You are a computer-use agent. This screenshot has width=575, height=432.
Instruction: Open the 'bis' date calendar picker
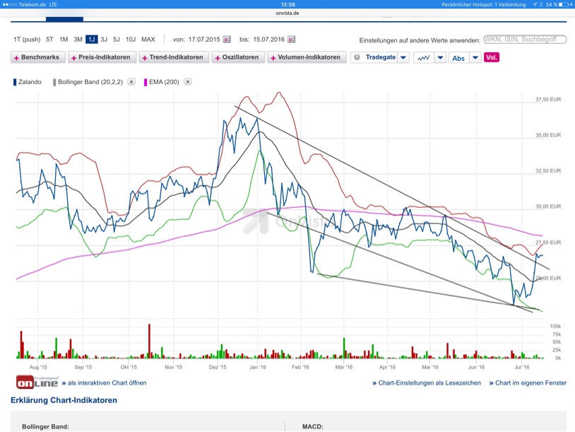click(x=292, y=40)
